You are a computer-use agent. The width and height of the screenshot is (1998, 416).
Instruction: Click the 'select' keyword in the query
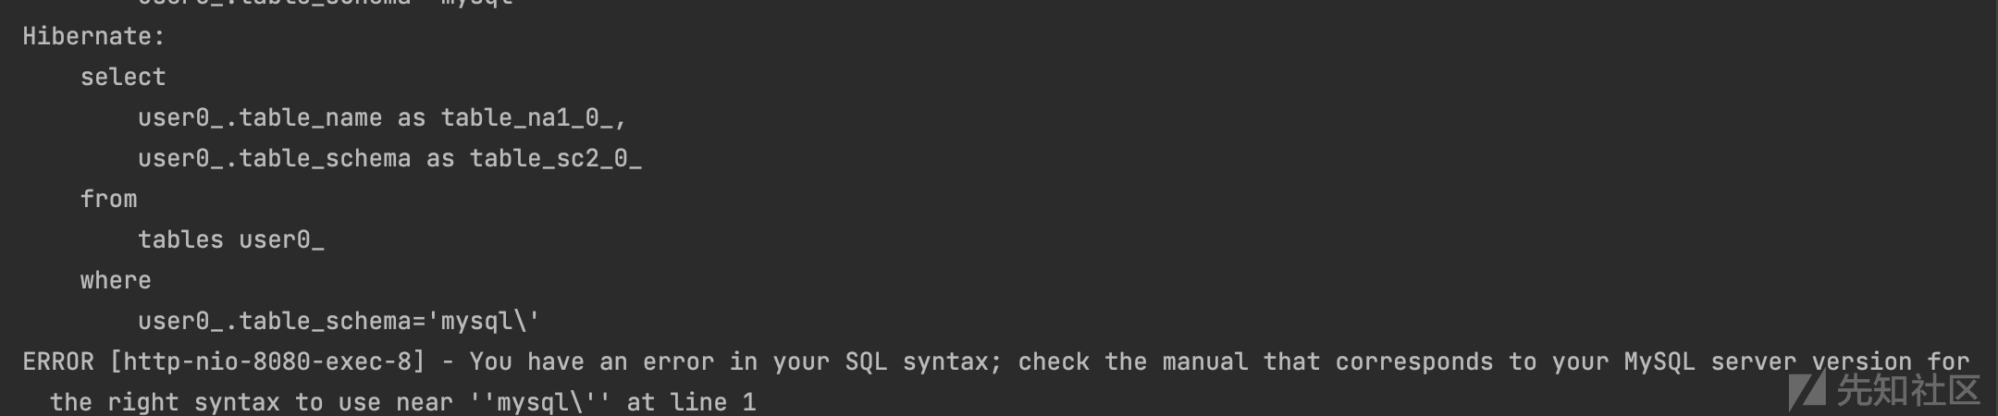coord(123,78)
